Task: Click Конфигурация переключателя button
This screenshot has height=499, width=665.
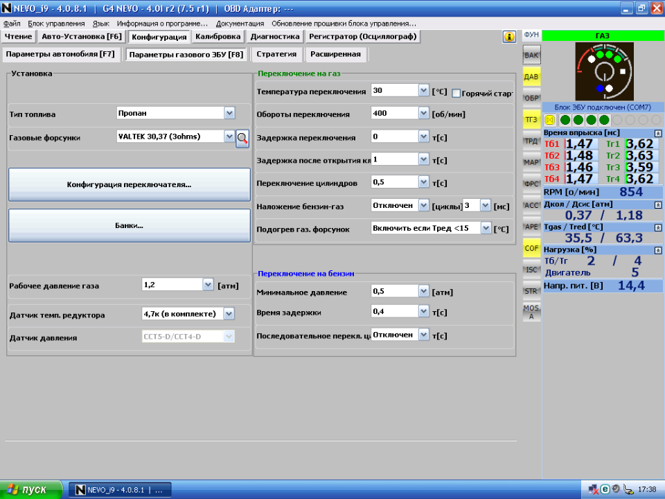Action: click(129, 185)
